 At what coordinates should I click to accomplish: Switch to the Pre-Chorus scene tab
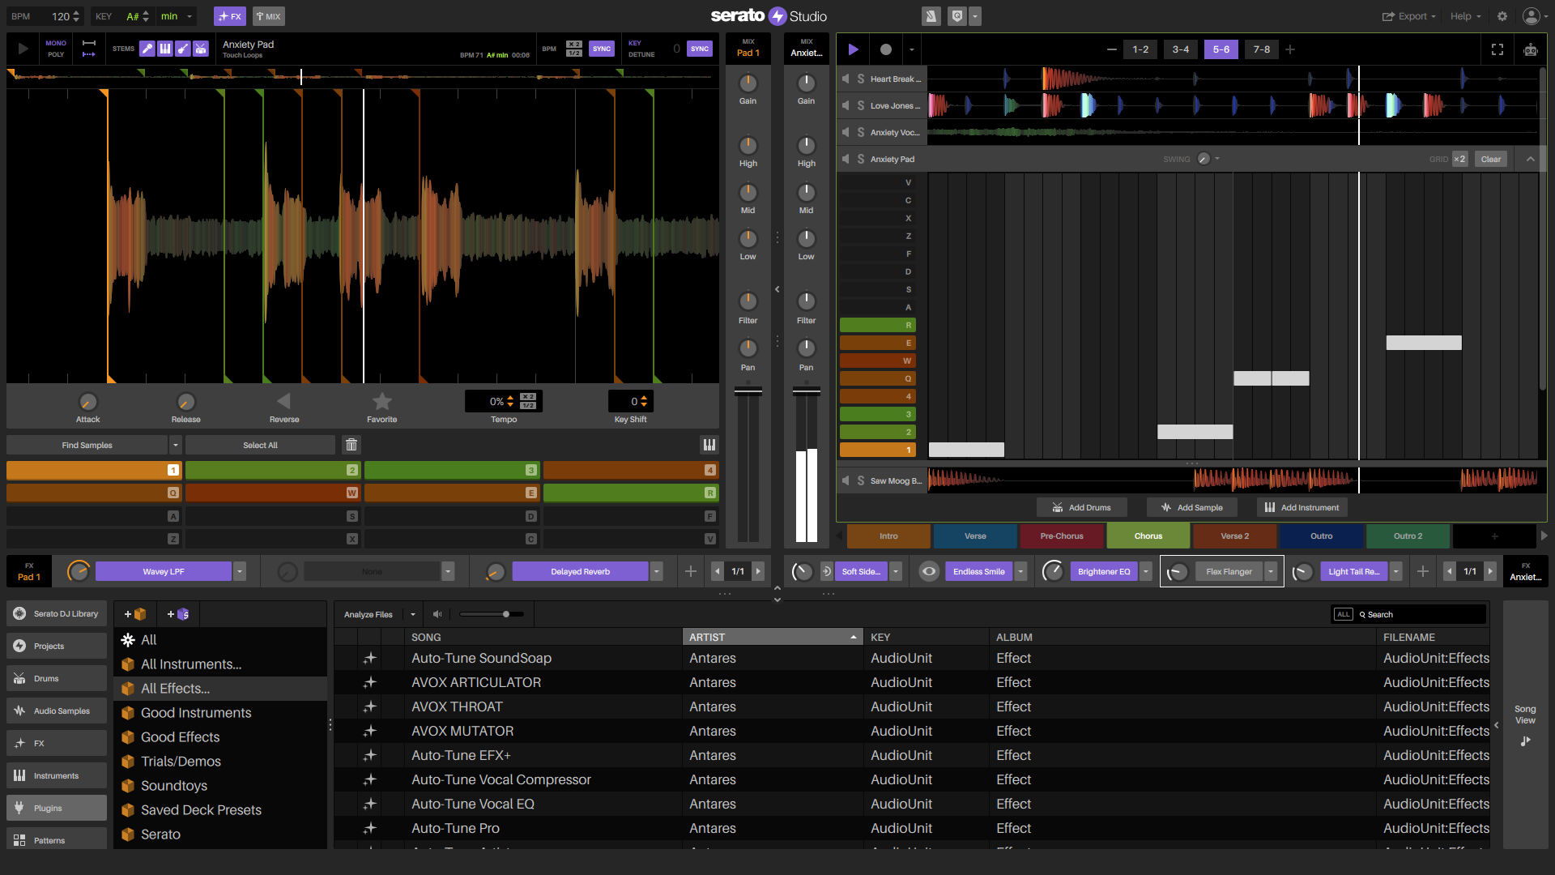click(x=1061, y=536)
